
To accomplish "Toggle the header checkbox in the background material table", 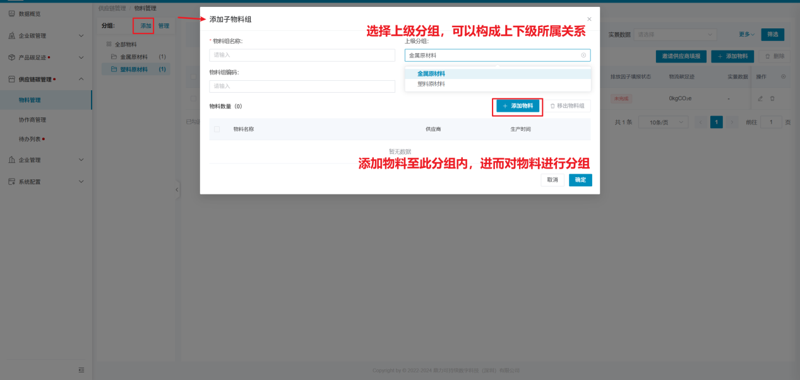I will pos(194,77).
